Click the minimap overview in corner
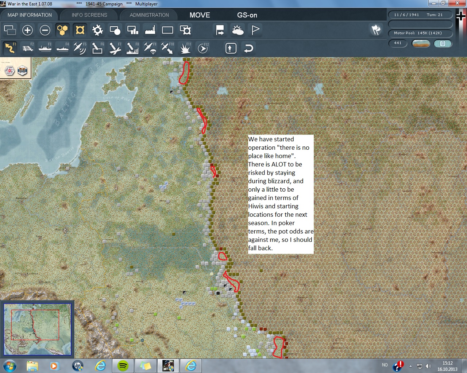The height and width of the screenshot is (373, 467). (x=37, y=329)
